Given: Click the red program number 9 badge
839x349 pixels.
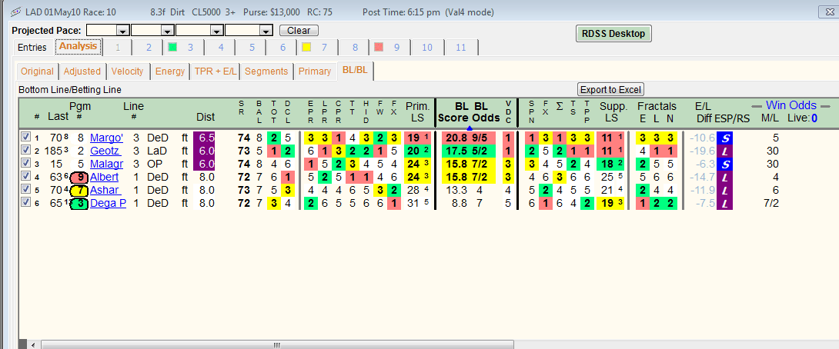Looking at the screenshot, I should tap(79, 177).
